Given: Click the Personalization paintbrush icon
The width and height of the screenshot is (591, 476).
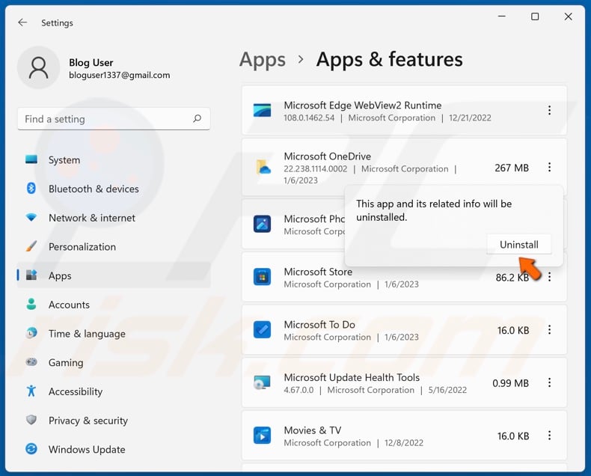Looking at the screenshot, I should click(31, 247).
